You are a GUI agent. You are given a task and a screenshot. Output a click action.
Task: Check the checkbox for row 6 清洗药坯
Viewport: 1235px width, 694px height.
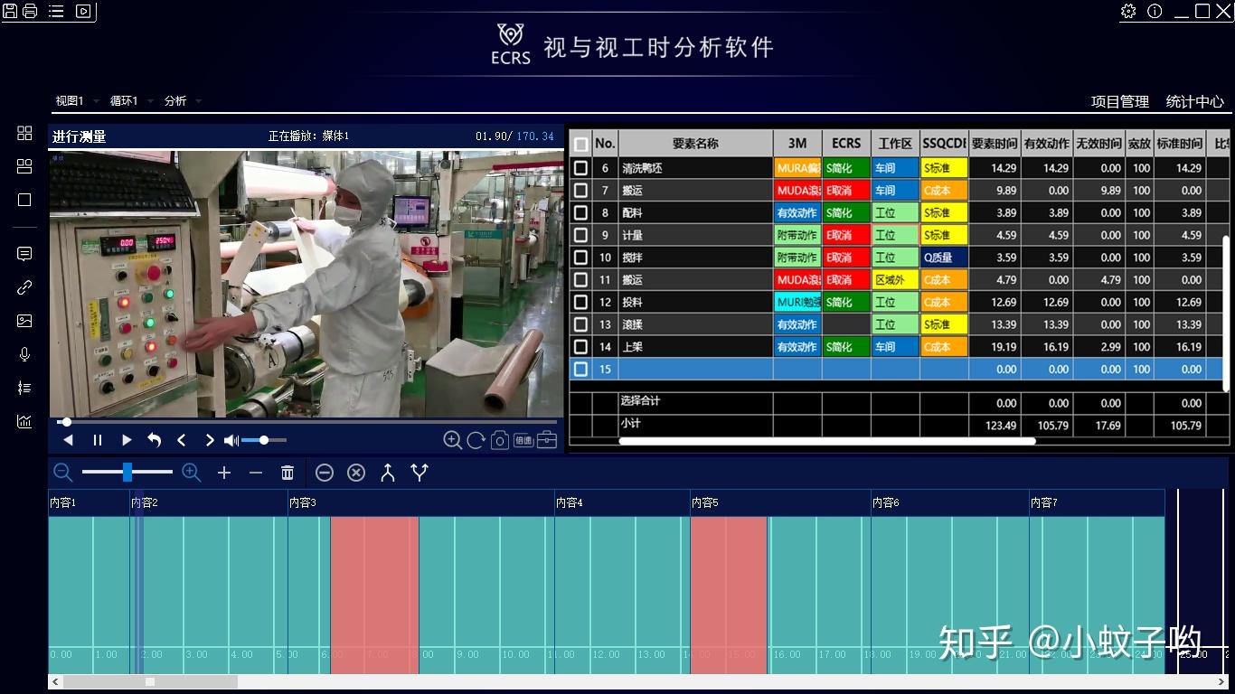point(581,167)
